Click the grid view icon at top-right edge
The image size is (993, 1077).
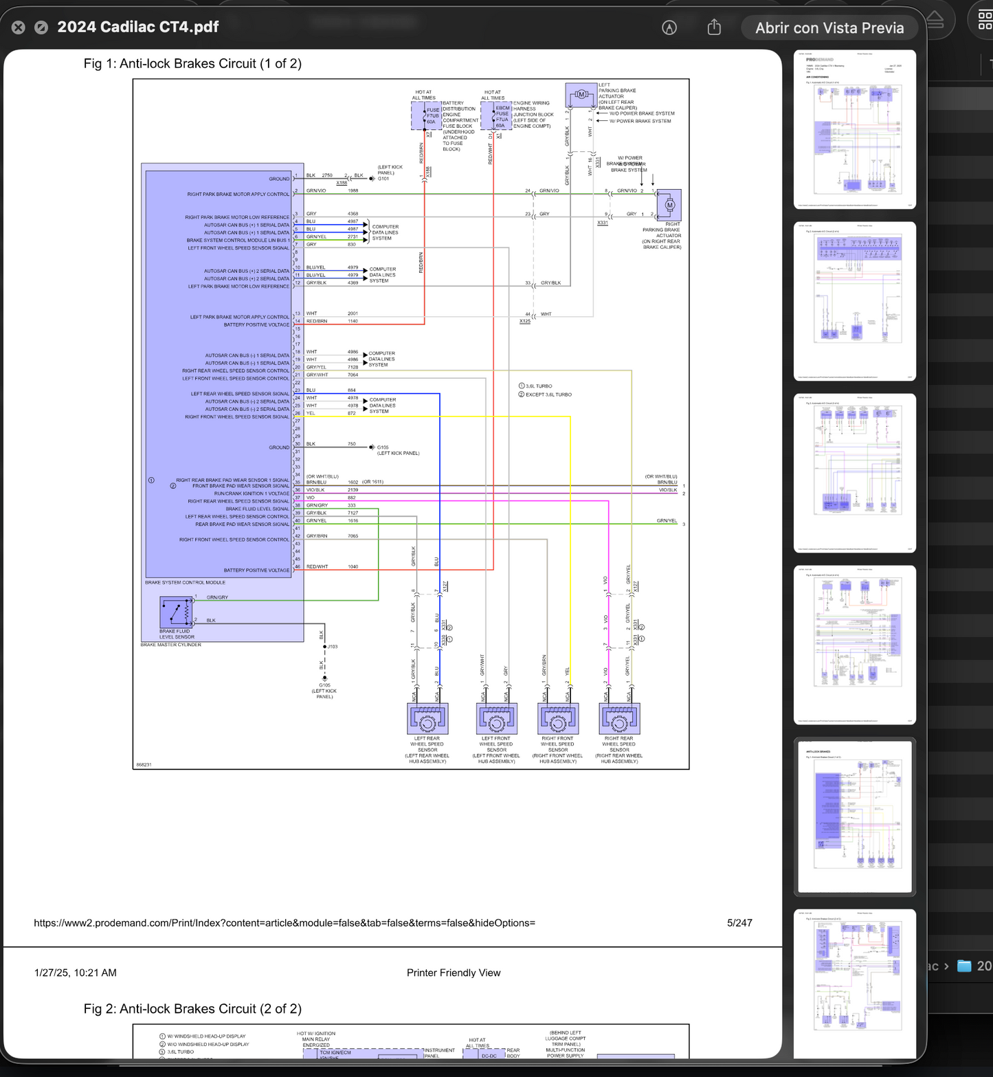(x=984, y=21)
